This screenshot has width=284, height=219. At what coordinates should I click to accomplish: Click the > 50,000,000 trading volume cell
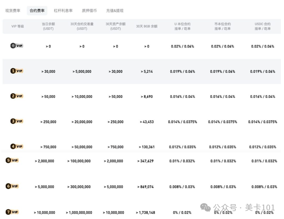[82, 147]
